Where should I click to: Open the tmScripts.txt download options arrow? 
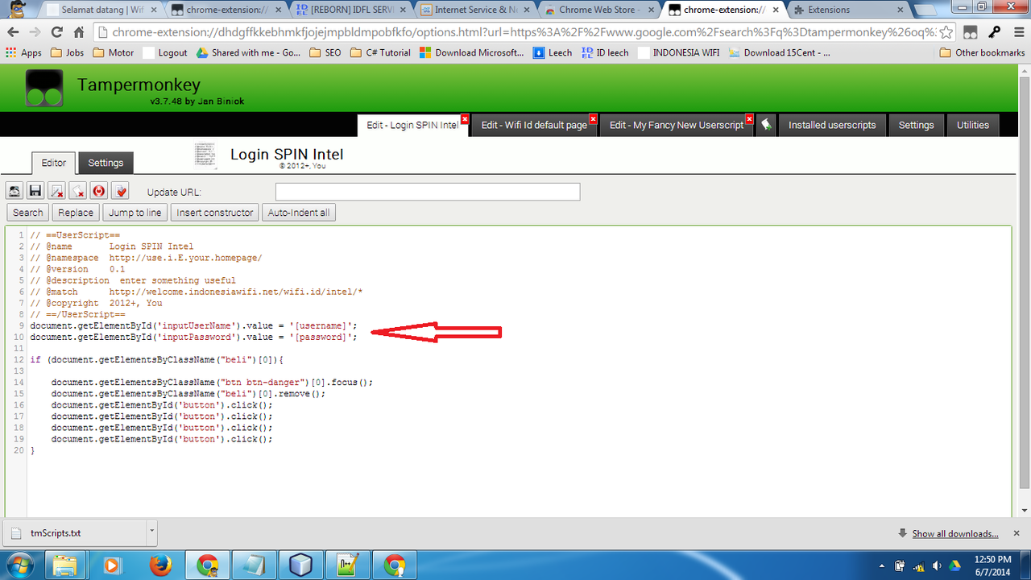[x=151, y=532]
